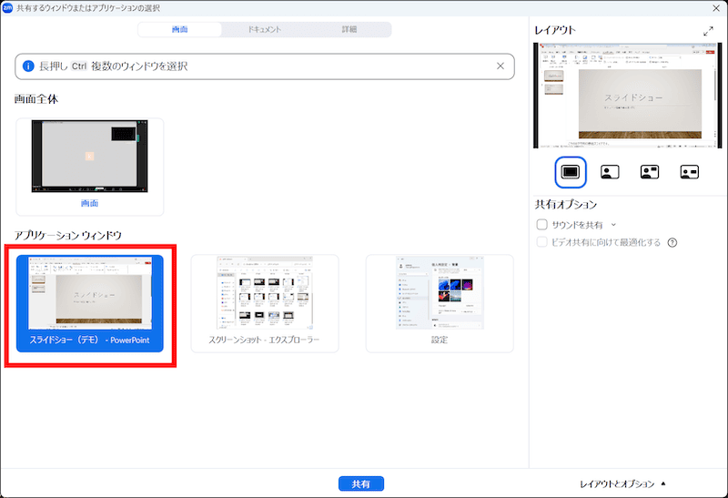Open the dropdown arrow next to サウンドを共有
Screen dimensions: 728x498
(x=613, y=224)
